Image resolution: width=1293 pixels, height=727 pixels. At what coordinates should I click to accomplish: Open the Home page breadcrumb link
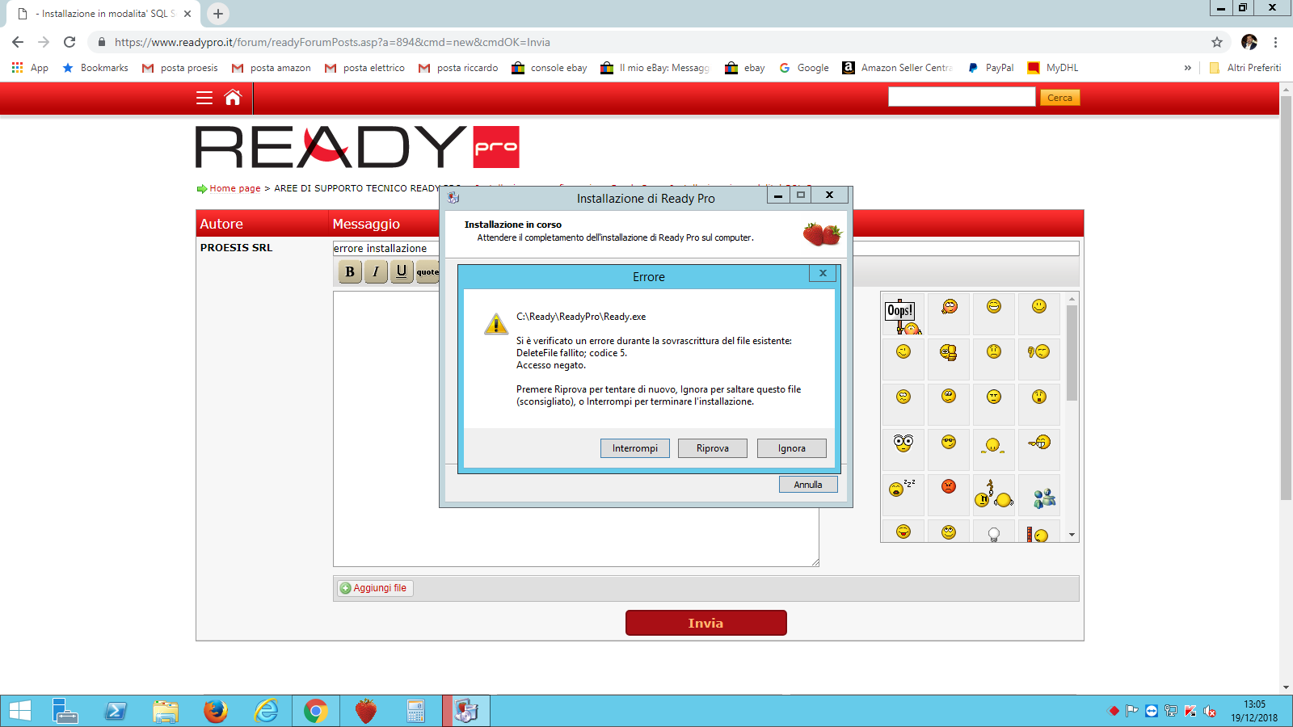235,188
